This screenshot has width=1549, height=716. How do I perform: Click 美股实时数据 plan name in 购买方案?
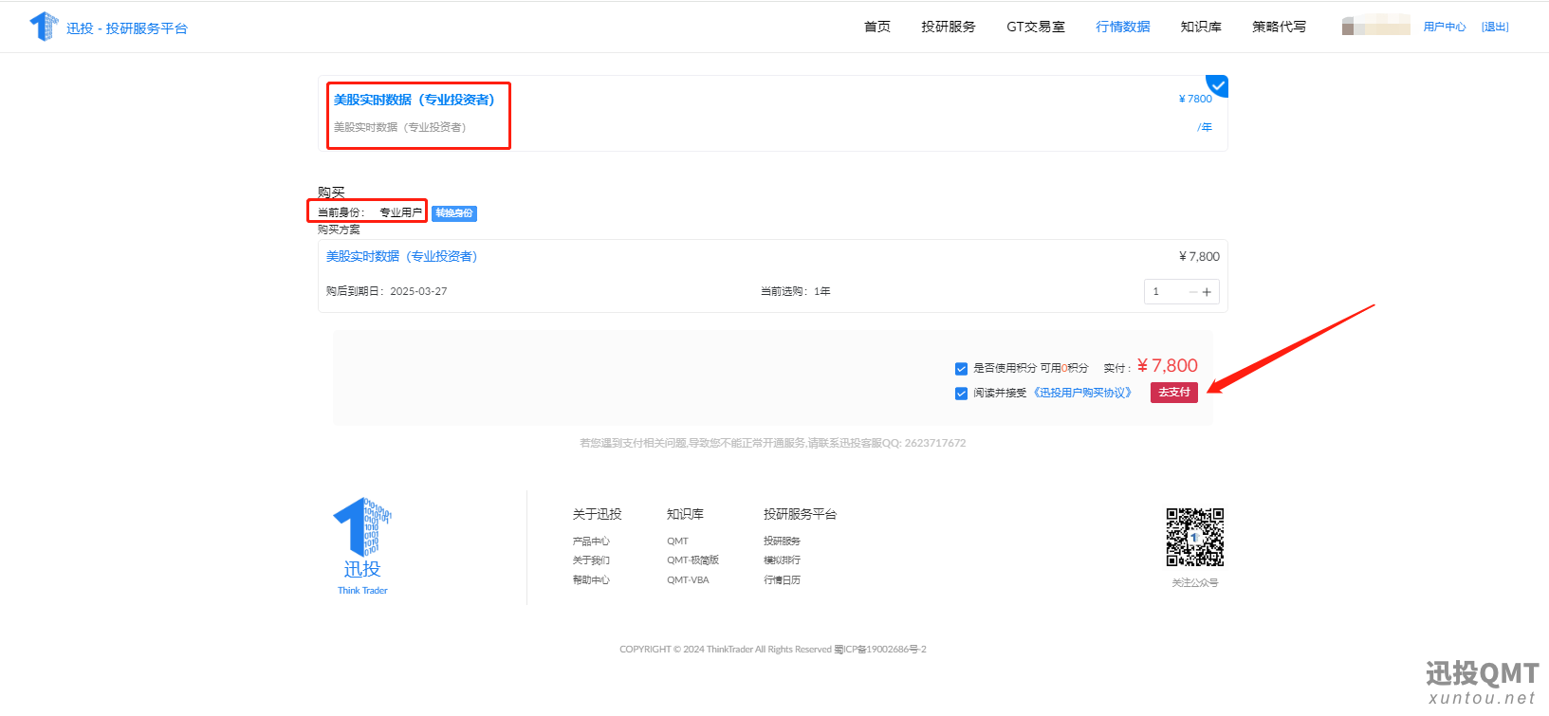(x=401, y=256)
